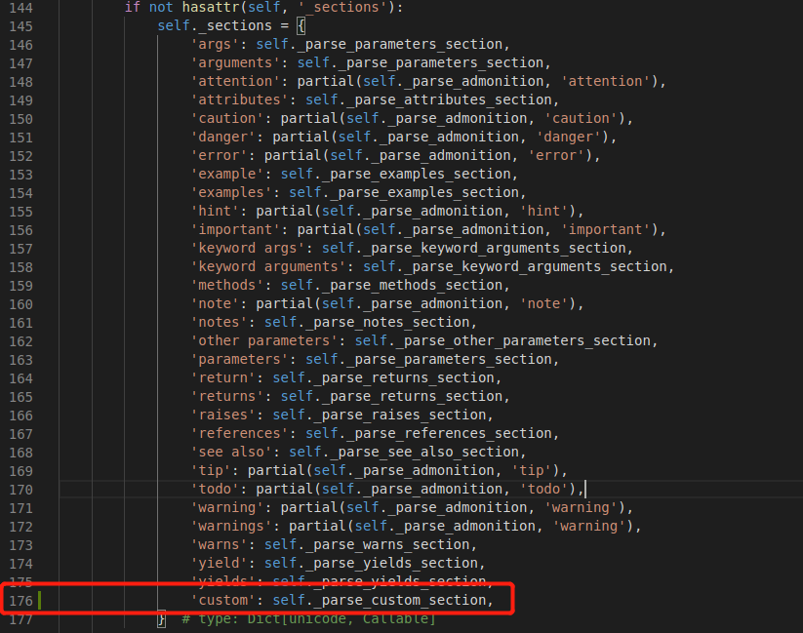The image size is (803, 633).
Task: Place cursor on the 'see also' key
Action: [227, 452]
